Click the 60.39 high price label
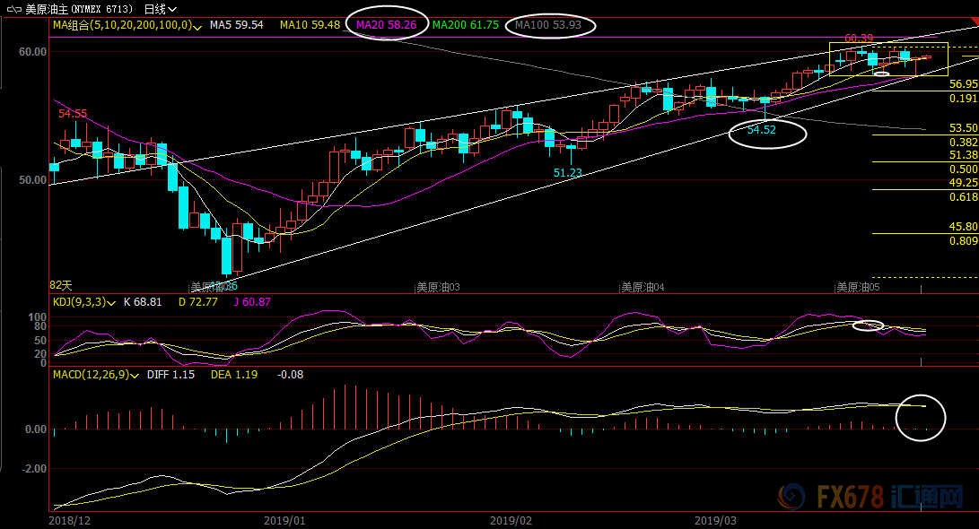The height and width of the screenshot is (529, 979). [x=858, y=39]
